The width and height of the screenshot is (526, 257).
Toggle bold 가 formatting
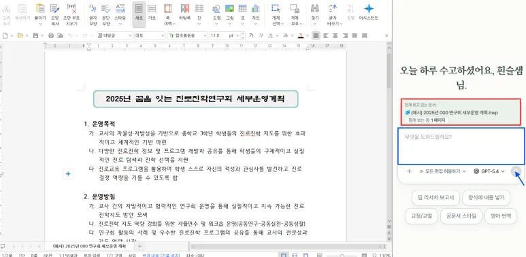(252, 35)
